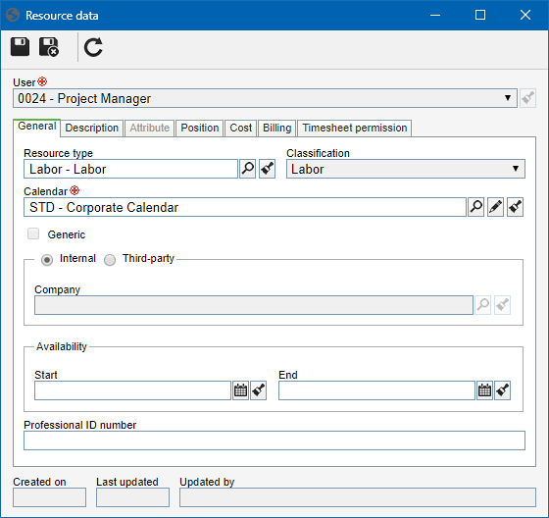Click the Availability Start date field
This screenshot has width=549, height=518.
132,390
